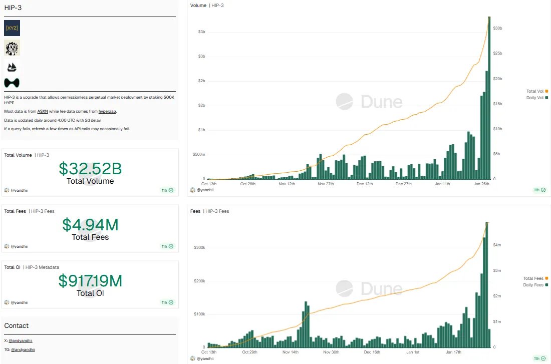This screenshot has width=551, height=364.
Task: Open the ASXN data source link
Action: tap(42, 111)
